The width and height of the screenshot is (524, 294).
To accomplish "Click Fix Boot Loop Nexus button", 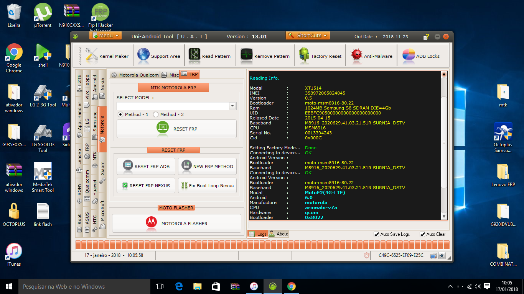I will [208, 186].
